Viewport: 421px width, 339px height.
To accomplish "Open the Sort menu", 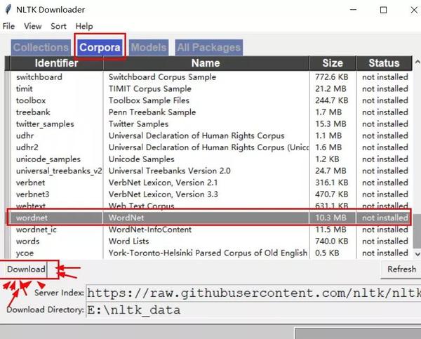I will [58, 26].
